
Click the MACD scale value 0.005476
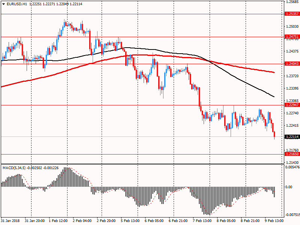coord(292,167)
